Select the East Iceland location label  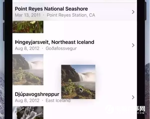pos(58,100)
